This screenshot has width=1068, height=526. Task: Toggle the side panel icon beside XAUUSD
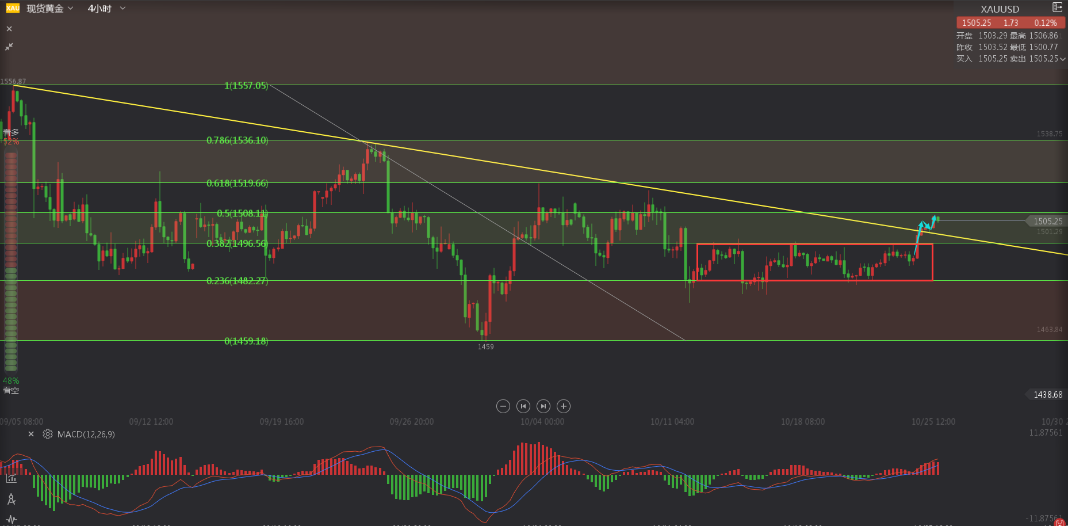1057,7
